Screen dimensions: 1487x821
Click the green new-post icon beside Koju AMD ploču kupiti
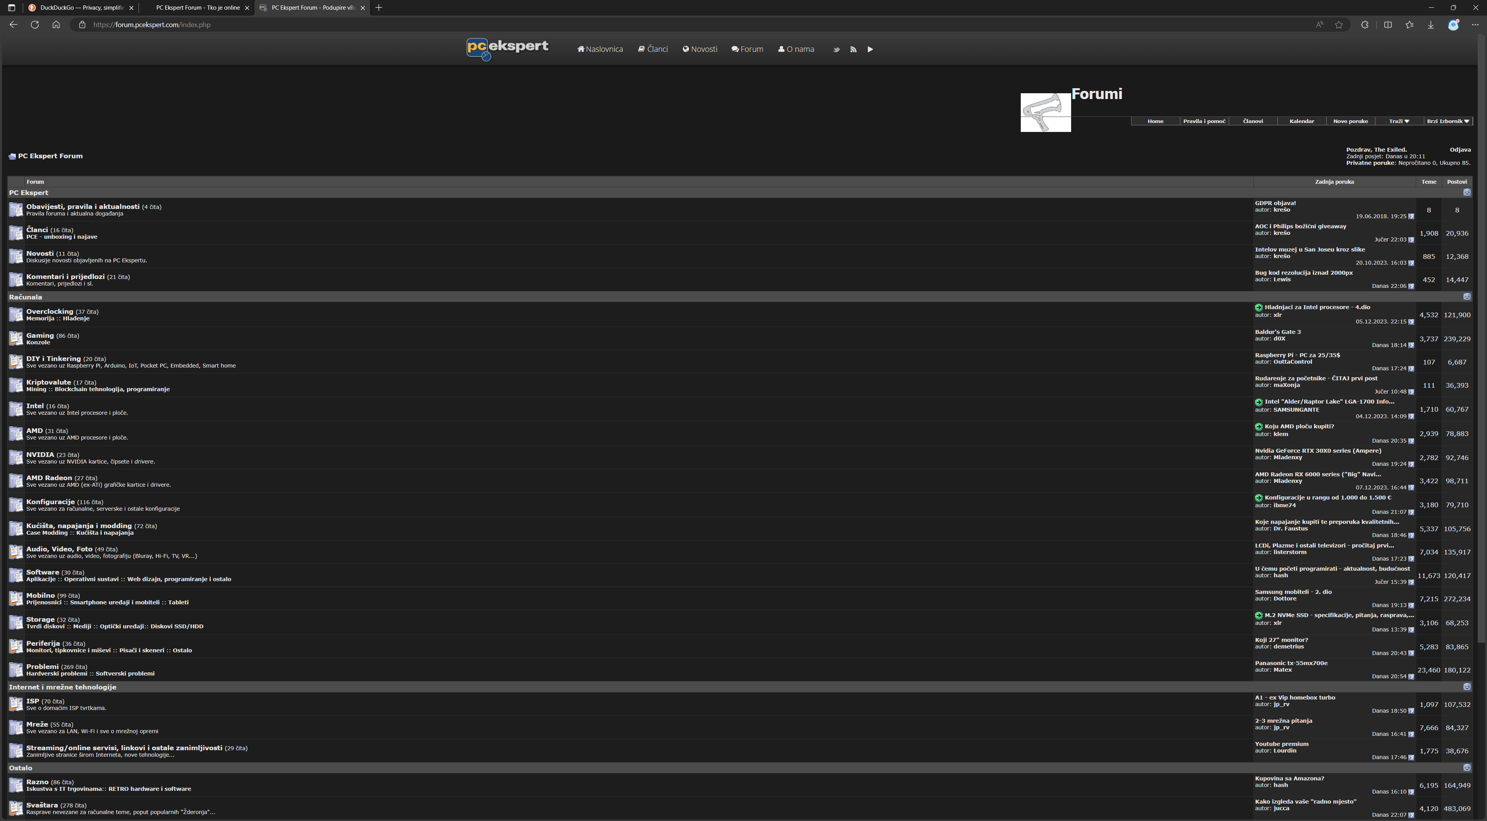[1259, 427]
